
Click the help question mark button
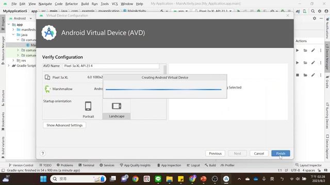point(43,153)
